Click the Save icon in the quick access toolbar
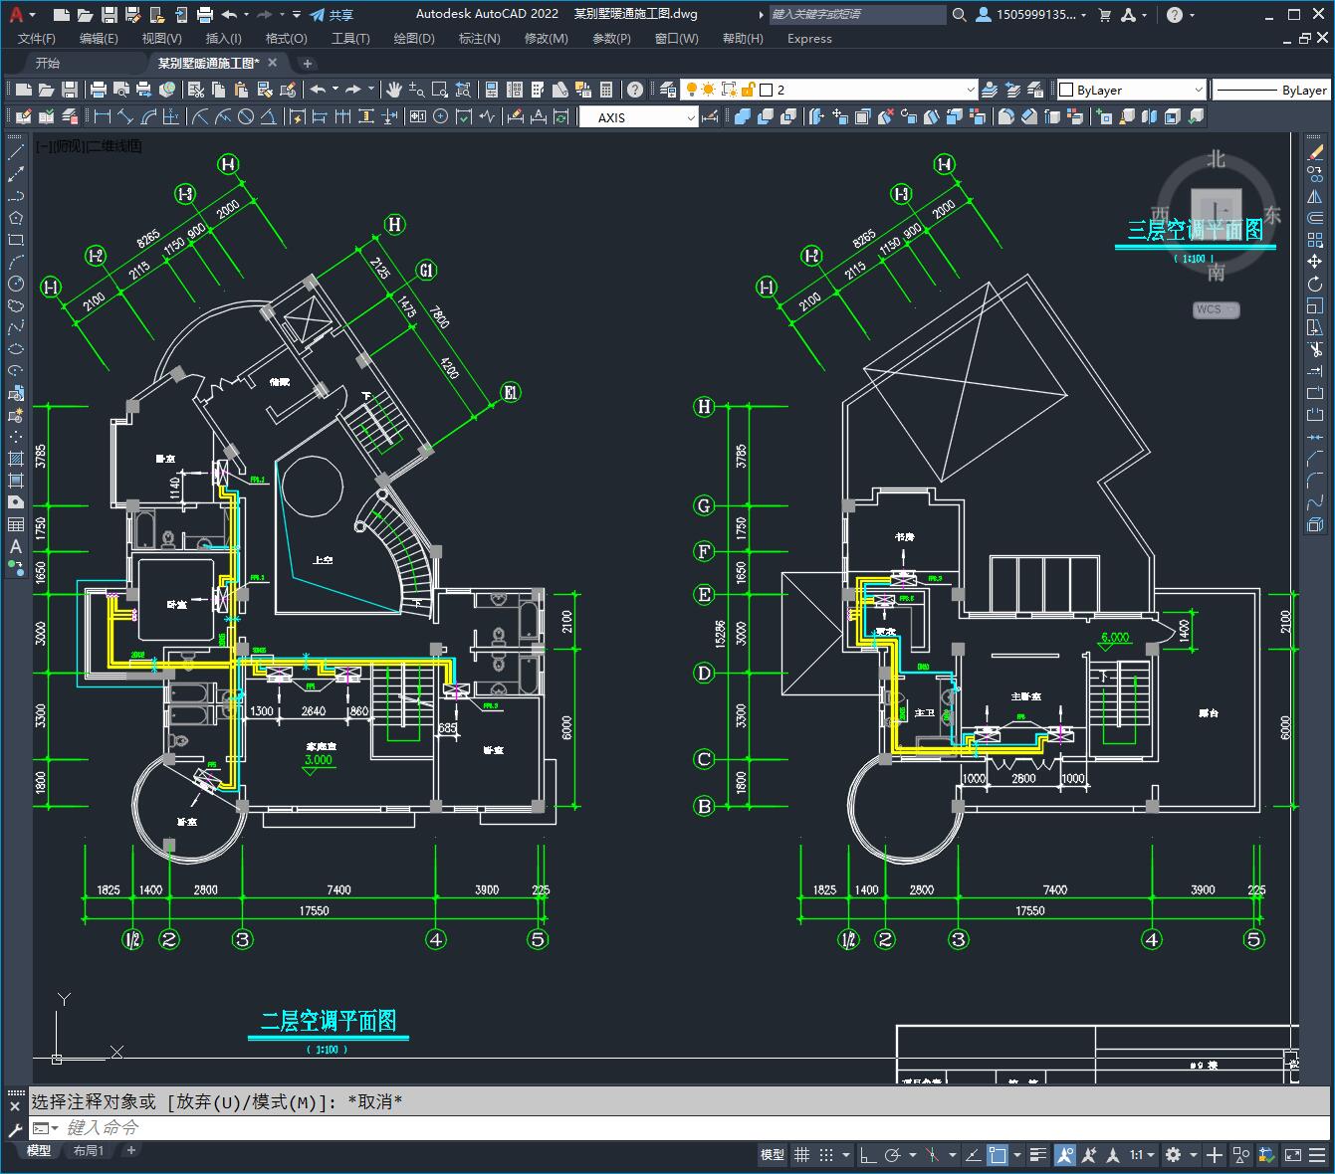The height and width of the screenshot is (1174, 1335). [110, 15]
